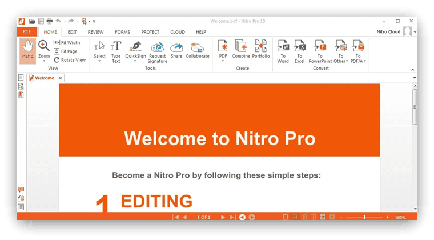Click Fit Page
Image resolution: width=434 pixels, height=240 pixels.
point(66,51)
